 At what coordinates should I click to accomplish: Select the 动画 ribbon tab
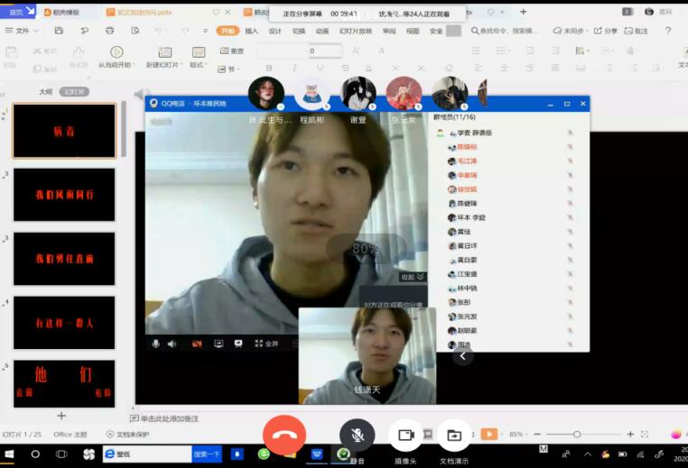[322, 31]
